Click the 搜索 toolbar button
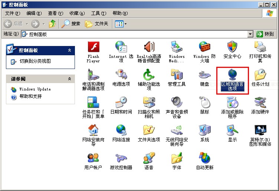Screen dimensions: 279x191 click(71, 24)
